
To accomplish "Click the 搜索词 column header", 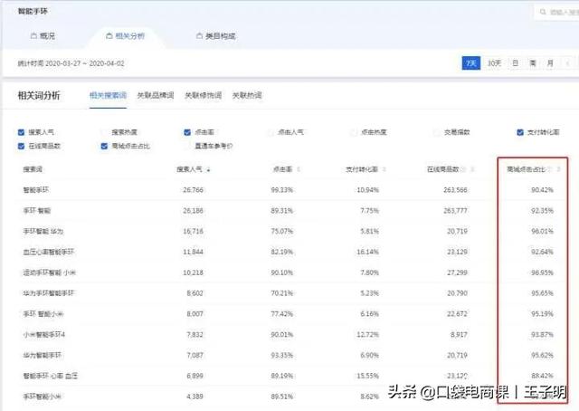I will point(33,169).
